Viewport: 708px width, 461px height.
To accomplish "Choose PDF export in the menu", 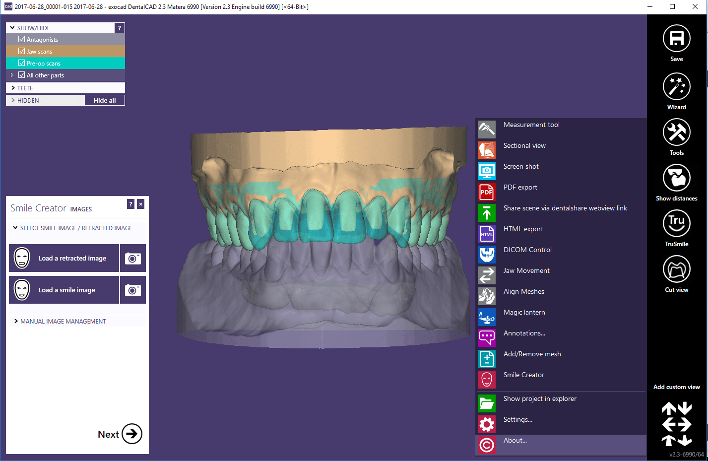I will point(520,188).
